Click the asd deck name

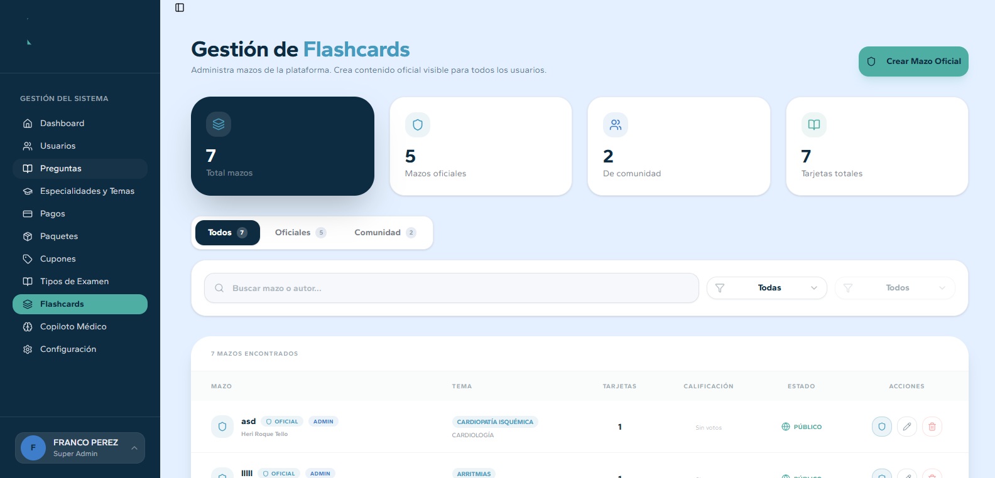click(249, 421)
